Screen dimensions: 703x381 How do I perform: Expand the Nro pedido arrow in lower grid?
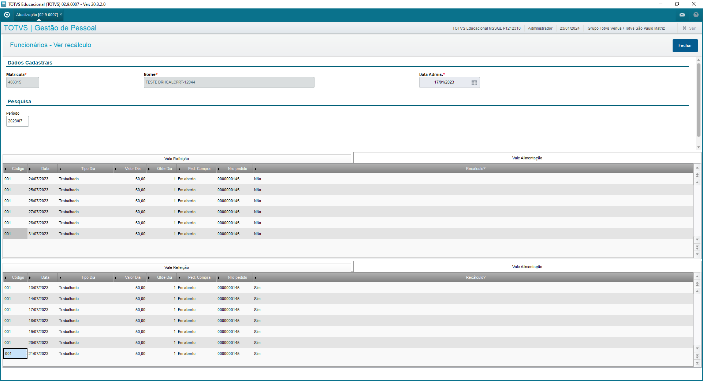(219, 278)
